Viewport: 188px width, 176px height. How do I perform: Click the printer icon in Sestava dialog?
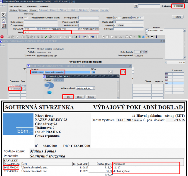111,72
